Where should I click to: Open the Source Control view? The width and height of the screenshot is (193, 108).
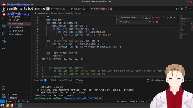pyautogui.click(x=3, y=25)
